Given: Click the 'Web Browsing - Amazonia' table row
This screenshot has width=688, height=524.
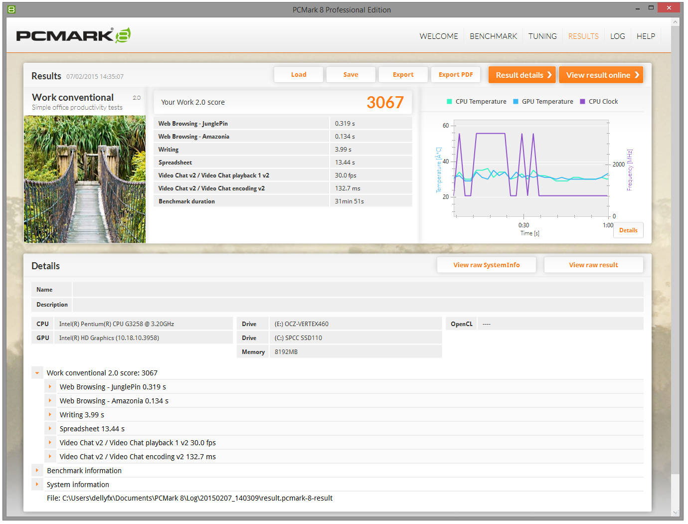Looking at the screenshot, I should pos(283,137).
